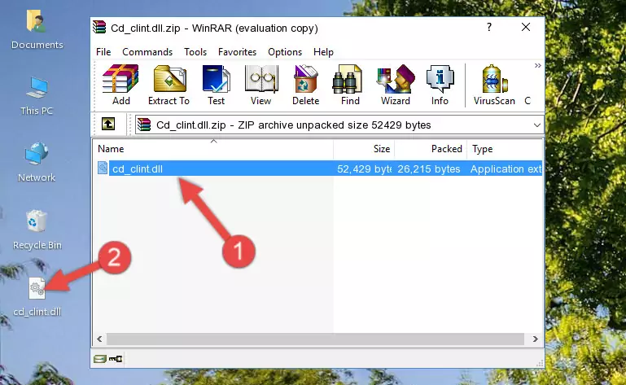Sort by the Type column header
Screen dimensions: 626x385
click(x=505, y=149)
